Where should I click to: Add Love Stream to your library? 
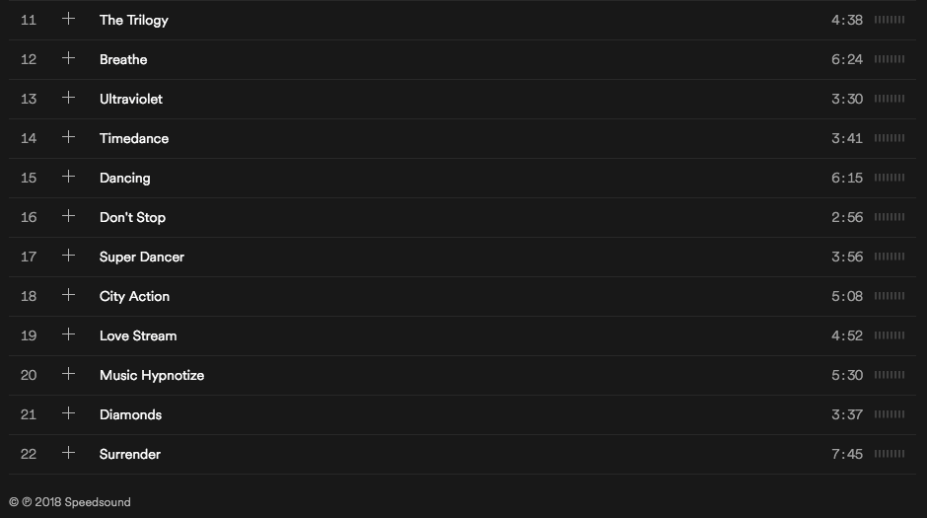coord(69,334)
